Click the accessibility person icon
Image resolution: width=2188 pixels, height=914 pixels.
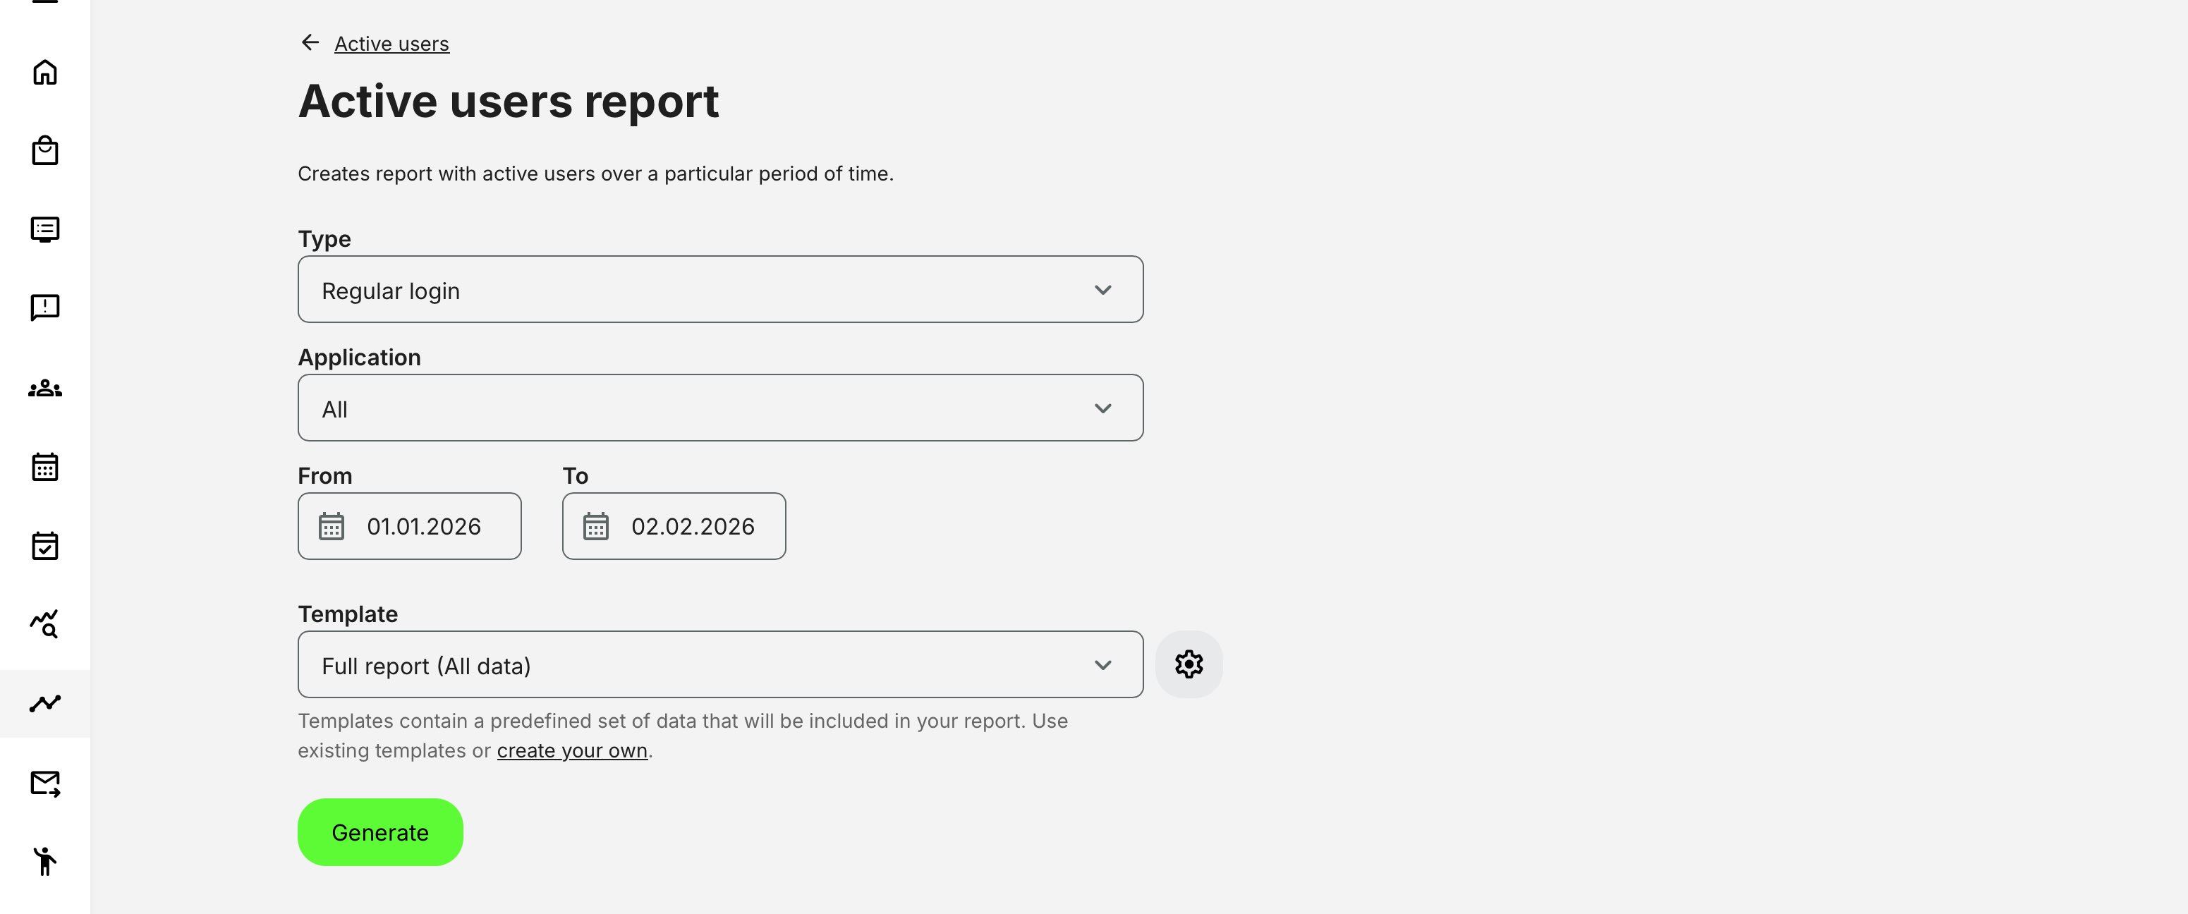tap(44, 860)
